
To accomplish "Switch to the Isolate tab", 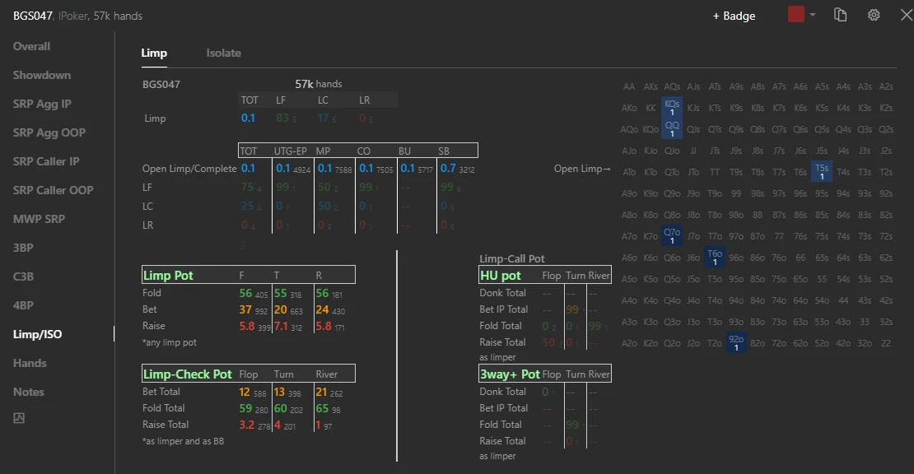I will (223, 53).
